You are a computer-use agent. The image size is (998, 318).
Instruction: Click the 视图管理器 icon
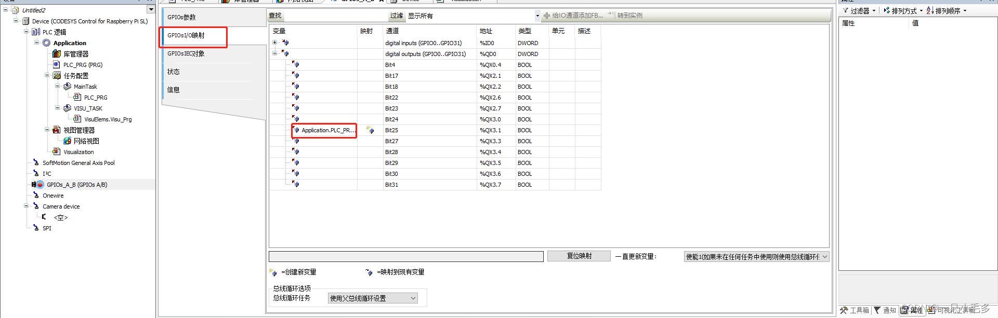coord(57,130)
